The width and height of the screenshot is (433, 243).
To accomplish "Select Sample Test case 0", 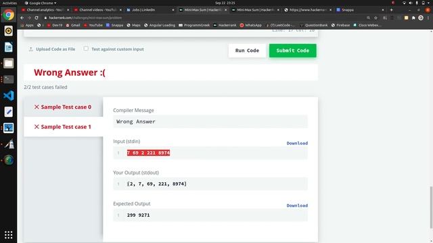I will [x=63, y=107].
